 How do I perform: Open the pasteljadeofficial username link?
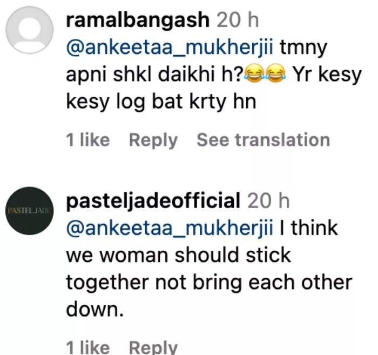(153, 201)
